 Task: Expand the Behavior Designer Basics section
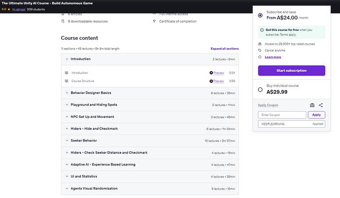click(150, 93)
